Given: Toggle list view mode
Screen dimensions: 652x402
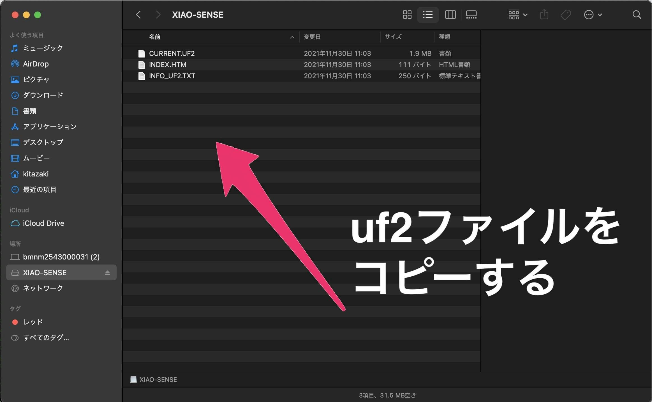Looking at the screenshot, I should point(428,15).
